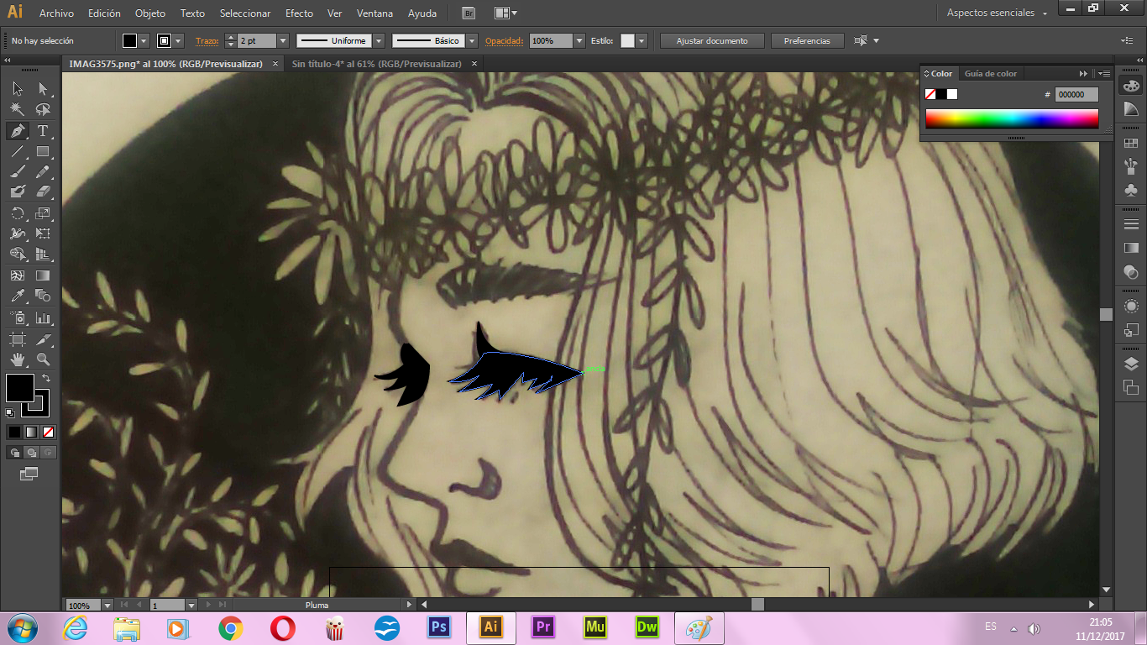Click Trazo stroke panel link
The width and height of the screenshot is (1147, 645).
click(206, 40)
